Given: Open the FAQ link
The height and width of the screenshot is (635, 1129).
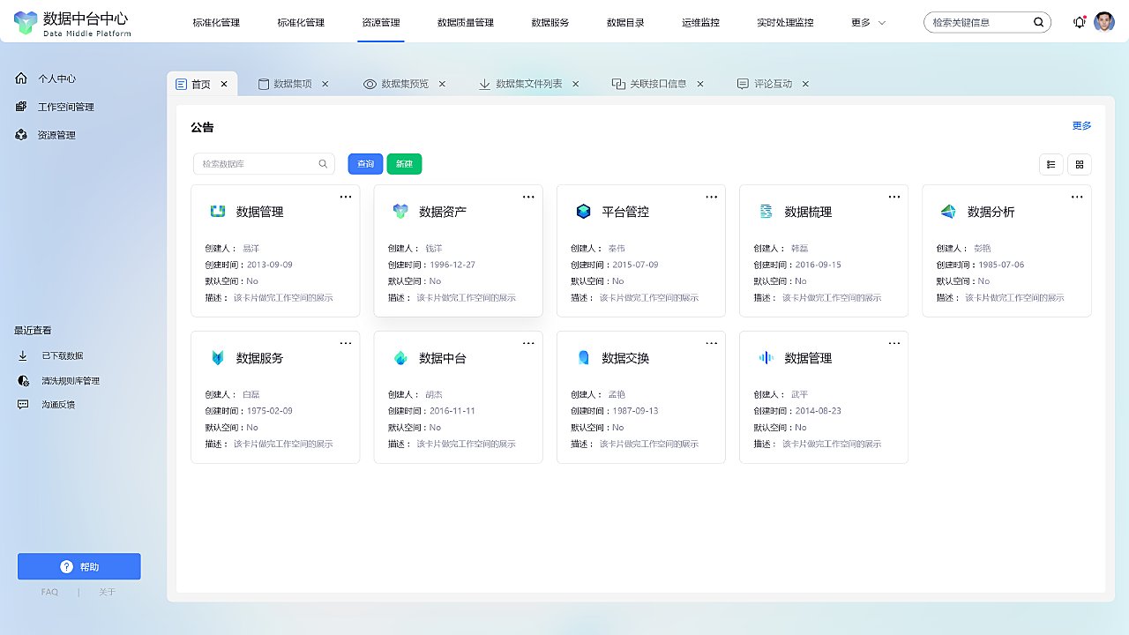Looking at the screenshot, I should 49,593.
